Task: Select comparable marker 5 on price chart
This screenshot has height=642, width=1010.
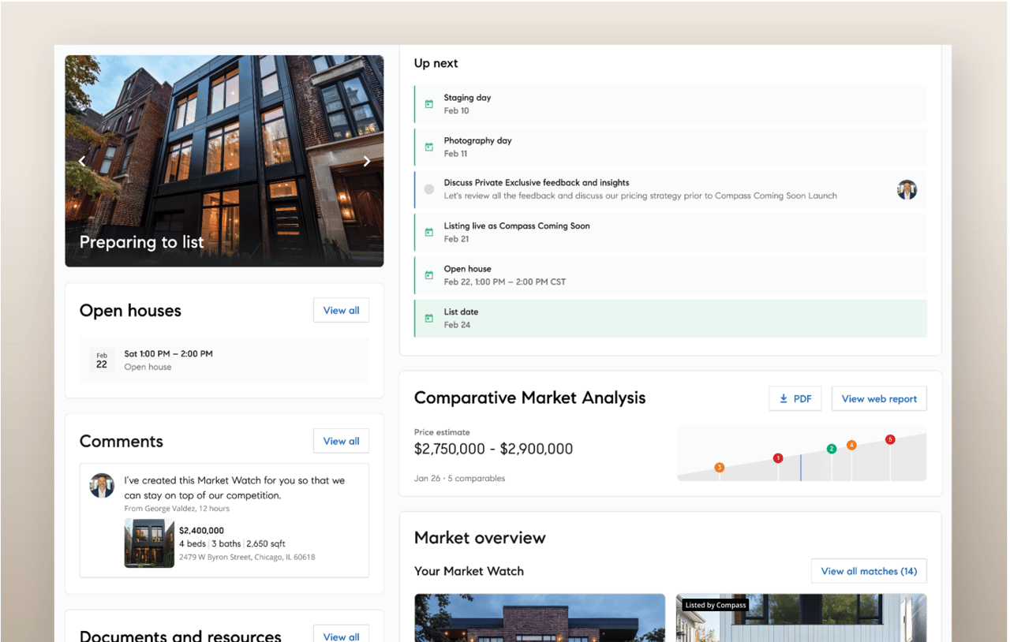Action: coord(890,439)
